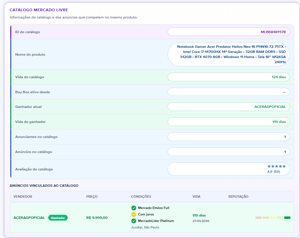
Task: Click the REPUTAÇÃO column header
Action: tap(238, 197)
